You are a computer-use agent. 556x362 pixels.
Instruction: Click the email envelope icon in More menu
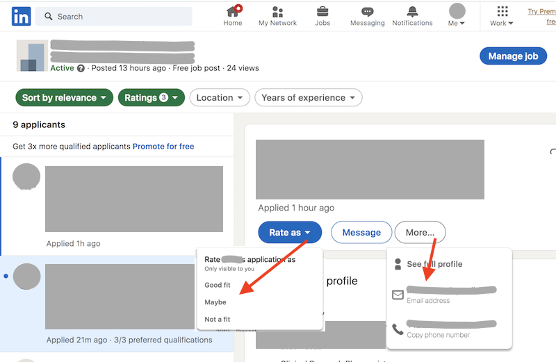tap(398, 295)
